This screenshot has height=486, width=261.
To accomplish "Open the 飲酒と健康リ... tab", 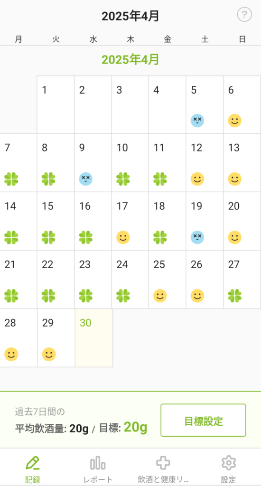I will click(x=163, y=469).
